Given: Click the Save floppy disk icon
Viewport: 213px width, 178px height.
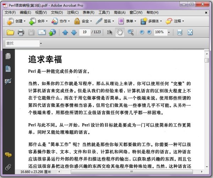Looking at the screenshot, I should coord(31,32).
